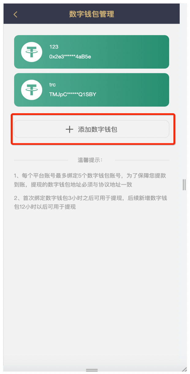Image resolution: width=190 pixels, height=374 pixels.
Task: Click the Tether logo on wallet 123
Action: 32,52
